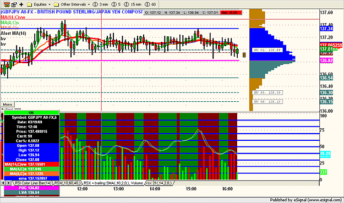Click the red MA(14,C)vw study label
The width and height of the screenshot is (344, 203).
13,17
